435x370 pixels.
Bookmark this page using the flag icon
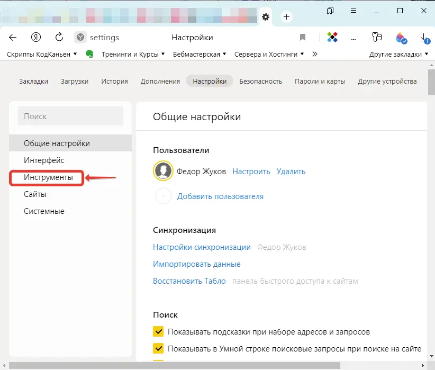click(x=303, y=38)
